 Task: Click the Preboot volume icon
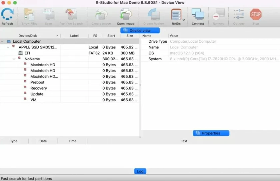point(25,81)
